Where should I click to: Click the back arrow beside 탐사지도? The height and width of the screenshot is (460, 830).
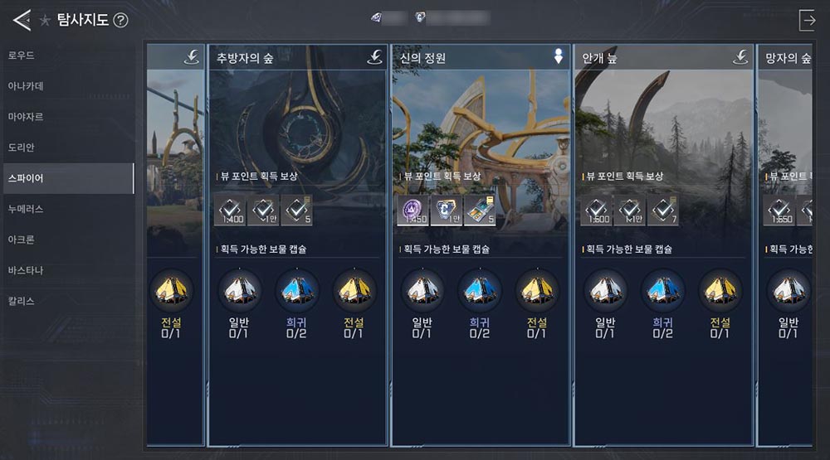(22, 20)
